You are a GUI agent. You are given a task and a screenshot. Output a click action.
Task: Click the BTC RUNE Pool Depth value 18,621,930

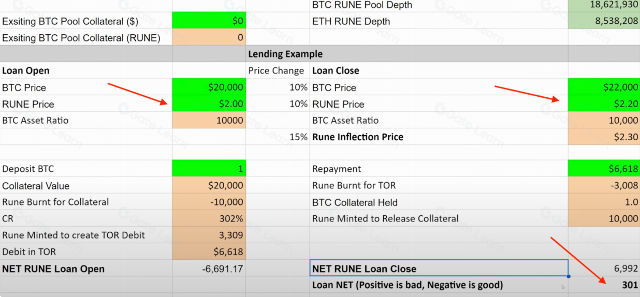click(604, 5)
